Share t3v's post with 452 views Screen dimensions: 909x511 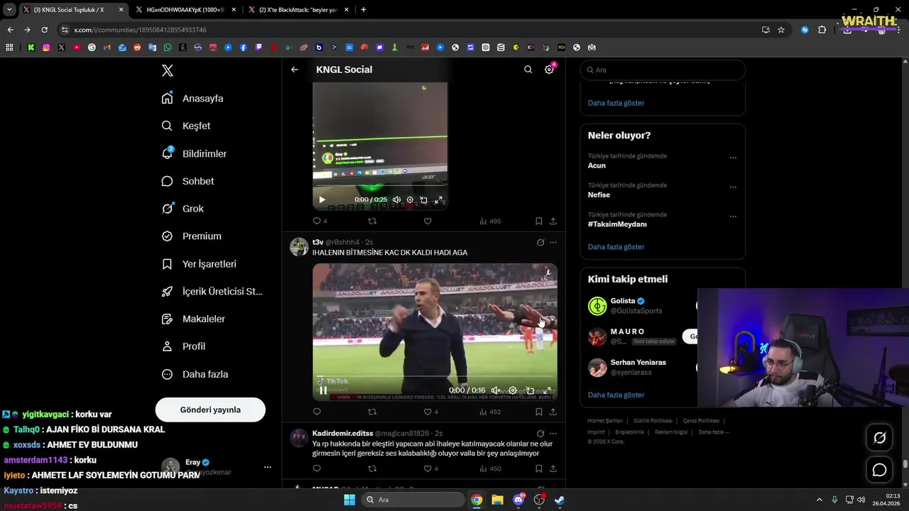(553, 412)
